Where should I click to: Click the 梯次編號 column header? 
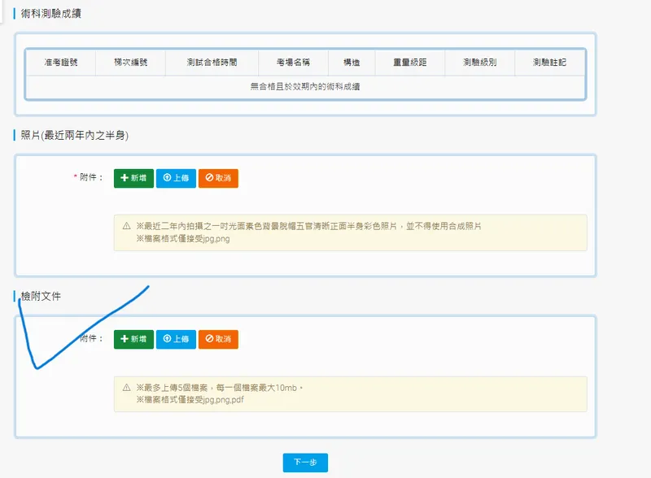point(130,63)
